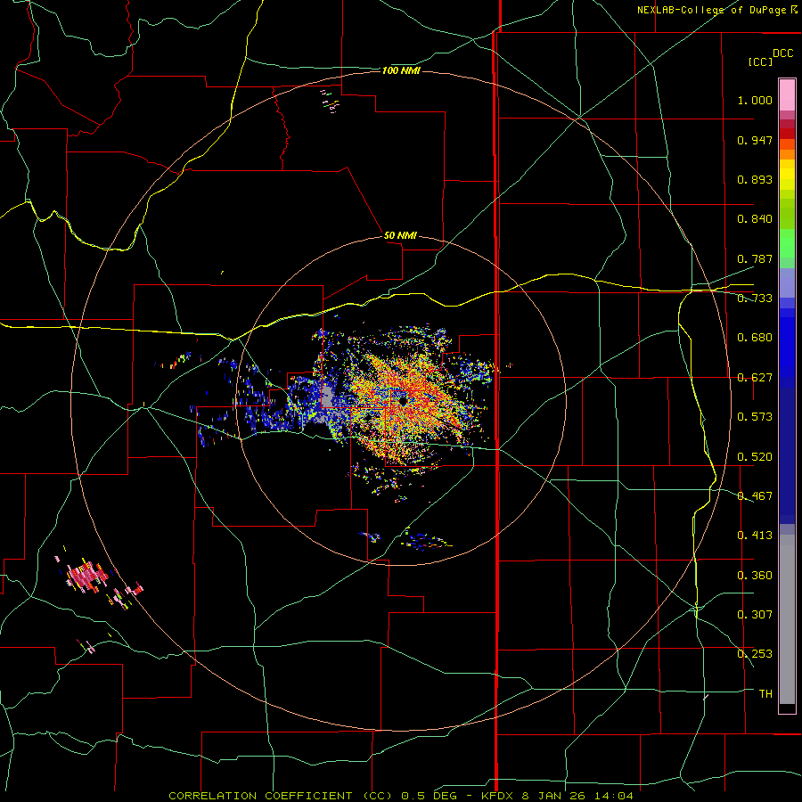Click the 0.520 legend value
The width and height of the screenshot is (802, 802).
pyautogui.click(x=755, y=457)
